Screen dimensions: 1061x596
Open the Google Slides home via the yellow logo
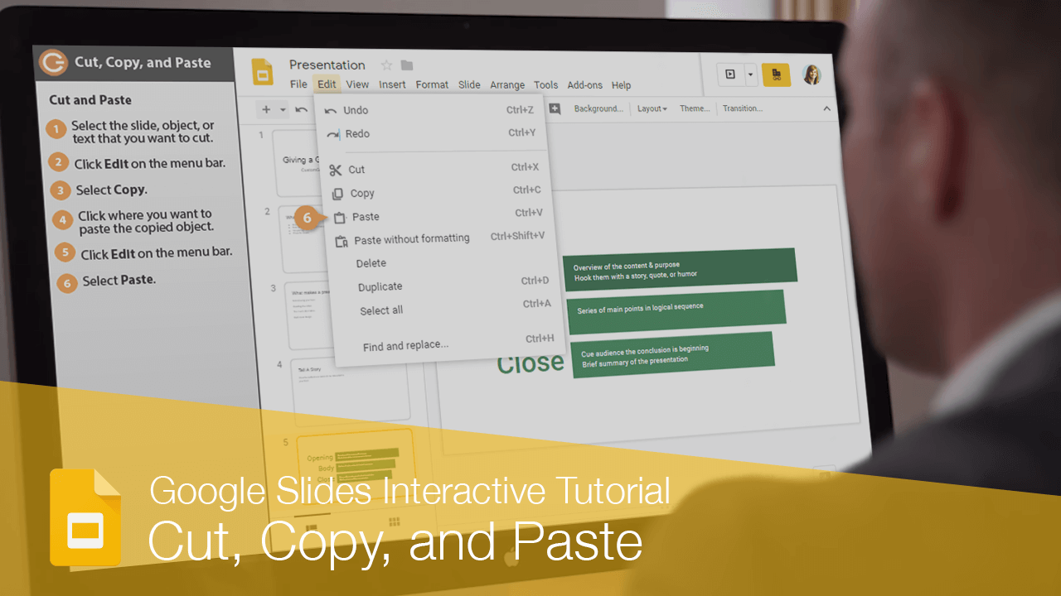[263, 73]
